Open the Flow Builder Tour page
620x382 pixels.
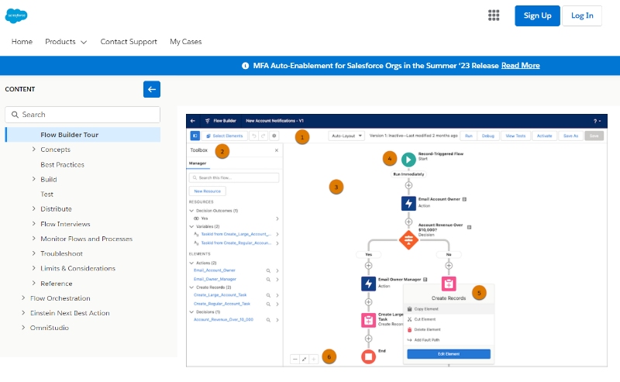pos(69,135)
